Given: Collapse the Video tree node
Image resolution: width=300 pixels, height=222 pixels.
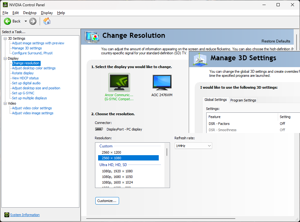Looking at the screenshot, I should click(5, 103).
